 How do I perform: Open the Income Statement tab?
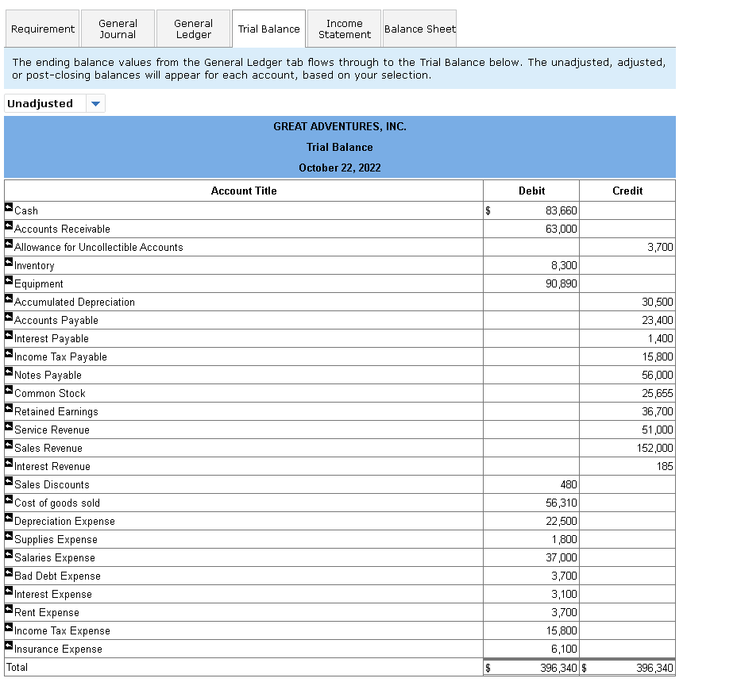(344, 28)
